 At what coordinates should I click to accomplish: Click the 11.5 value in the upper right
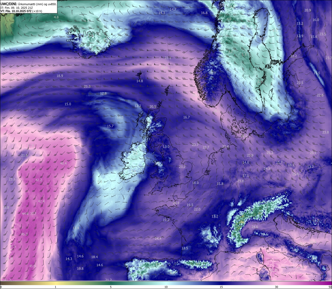pos(317,73)
